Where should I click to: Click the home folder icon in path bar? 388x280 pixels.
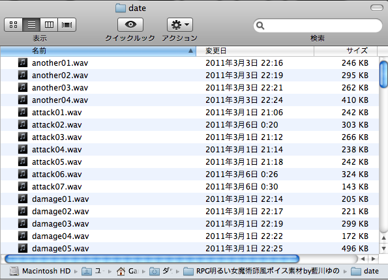tap(121, 271)
